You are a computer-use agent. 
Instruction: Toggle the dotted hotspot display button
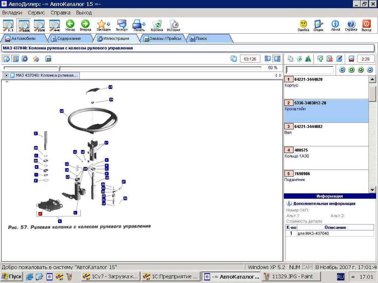pyautogui.click(x=16, y=59)
